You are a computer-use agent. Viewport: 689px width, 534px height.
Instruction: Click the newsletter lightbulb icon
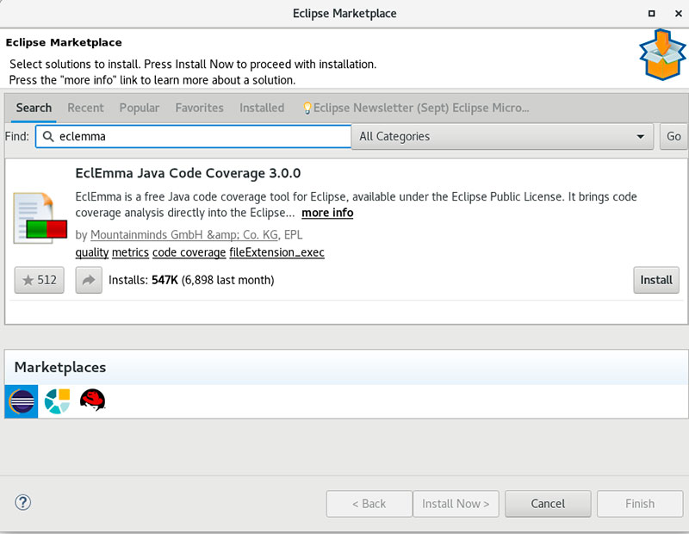pyautogui.click(x=307, y=109)
